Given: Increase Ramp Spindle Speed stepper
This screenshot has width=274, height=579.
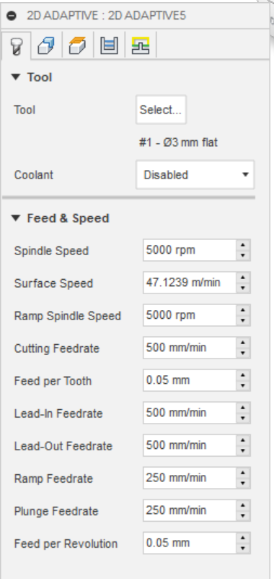Looking at the screenshot, I should (x=243, y=310).
